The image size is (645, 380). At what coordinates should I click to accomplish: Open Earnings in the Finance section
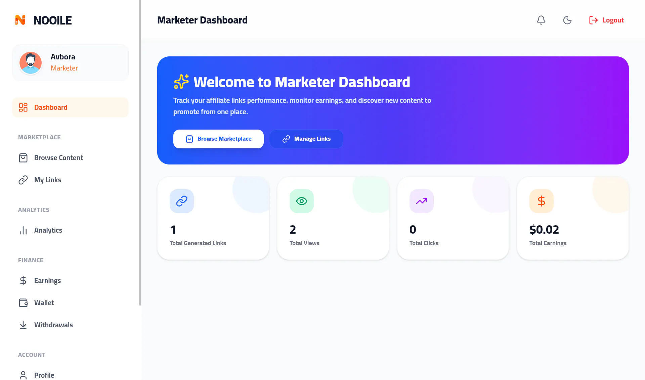[70, 281]
